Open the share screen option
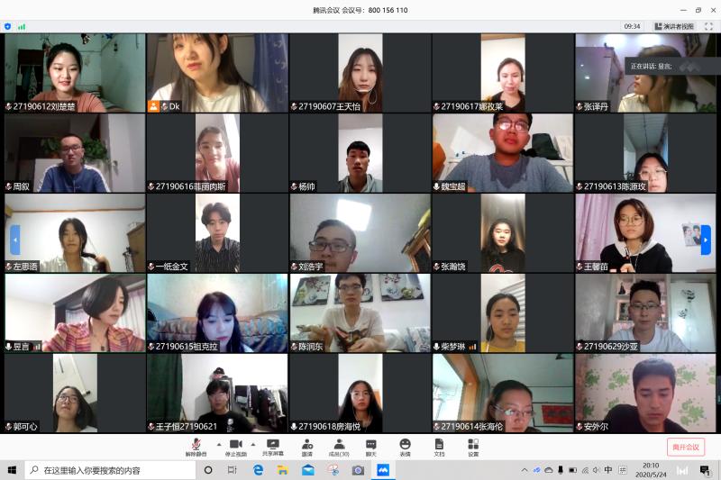The height and width of the screenshot is (480, 721). pyautogui.click(x=272, y=446)
